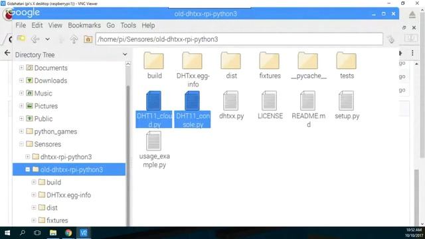The image size is (425, 239).
Task: Select Documents in the directory tree
Action: tap(50, 68)
